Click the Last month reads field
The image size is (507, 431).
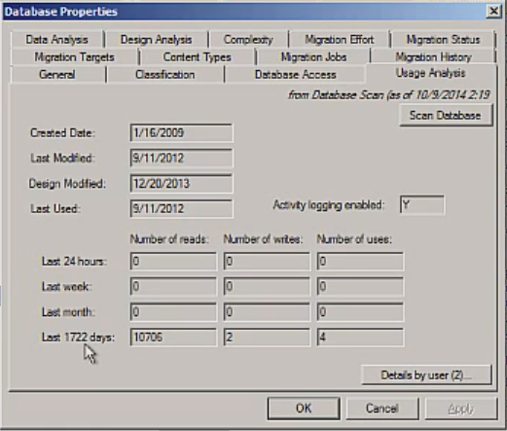[x=173, y=312]
